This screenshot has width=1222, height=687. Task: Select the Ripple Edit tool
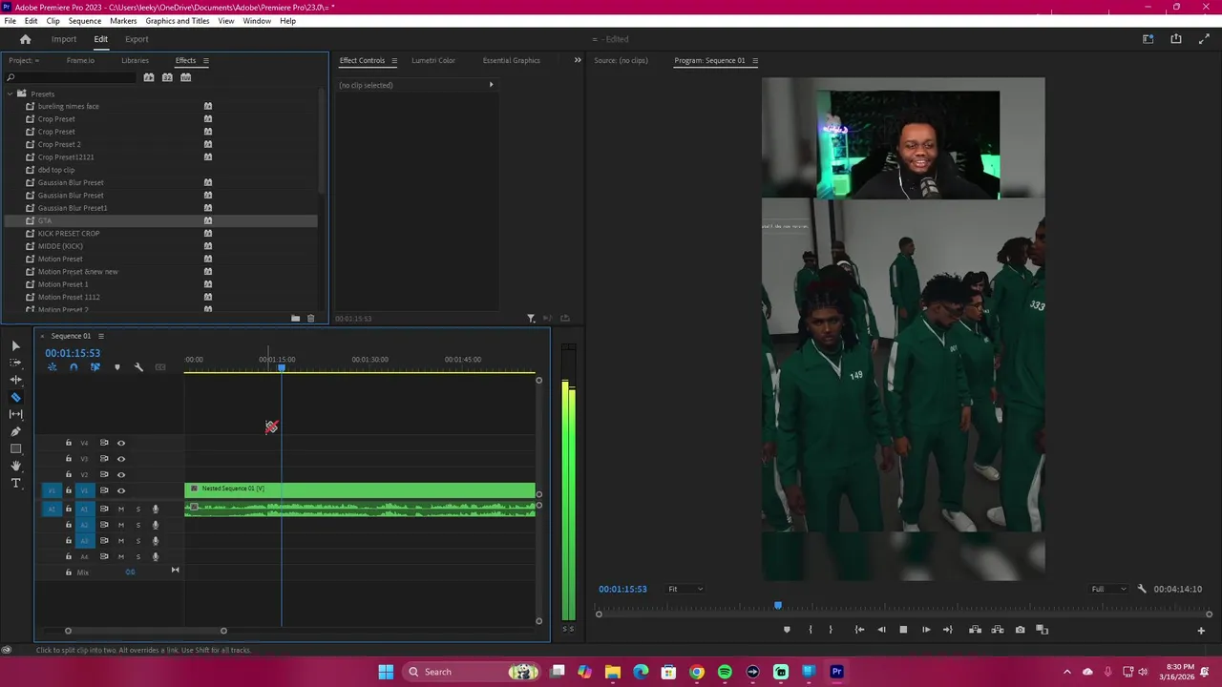pos(16,380)
